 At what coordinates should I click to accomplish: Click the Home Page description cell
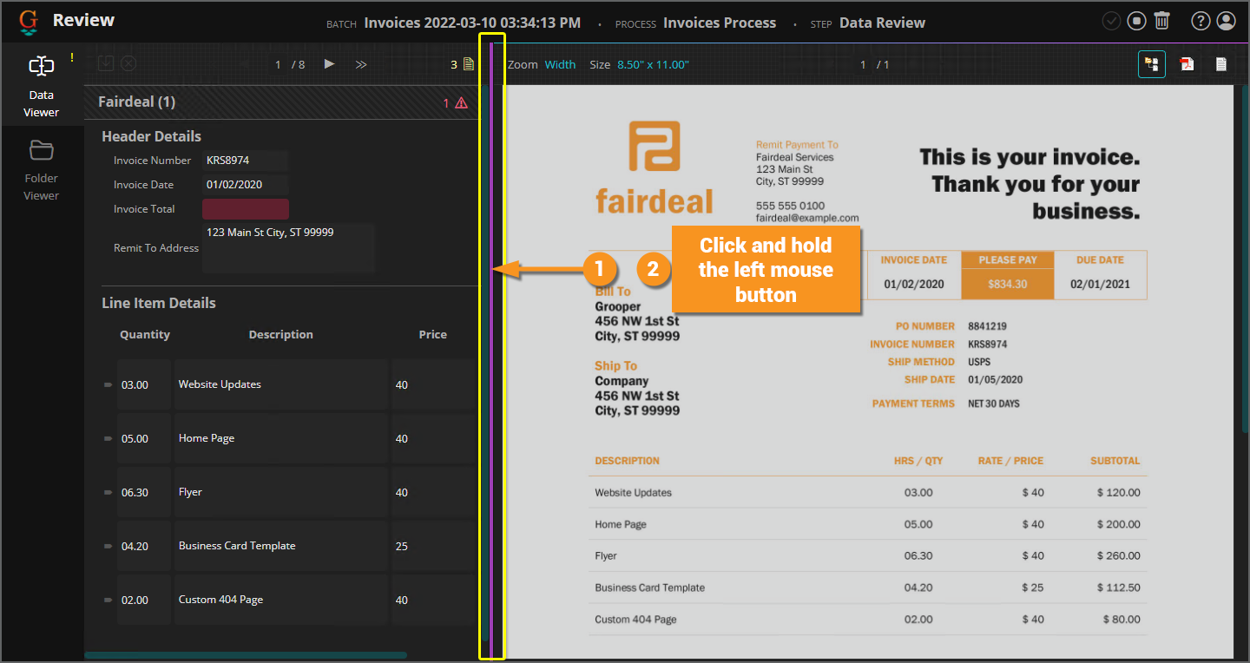point(281,438)
